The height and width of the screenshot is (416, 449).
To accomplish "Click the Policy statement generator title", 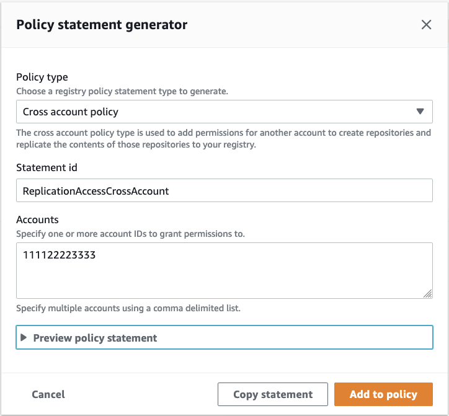I will pyautogui.click(x=102, y=25).
